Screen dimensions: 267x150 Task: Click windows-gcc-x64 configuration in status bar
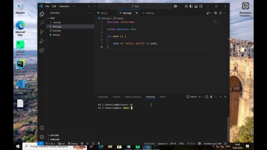click(212, 143)
